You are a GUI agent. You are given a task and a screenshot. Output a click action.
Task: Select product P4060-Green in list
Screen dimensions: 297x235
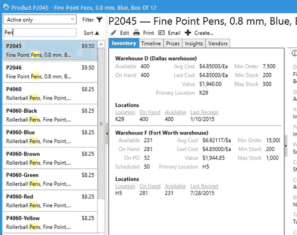[x=50, y=180]
